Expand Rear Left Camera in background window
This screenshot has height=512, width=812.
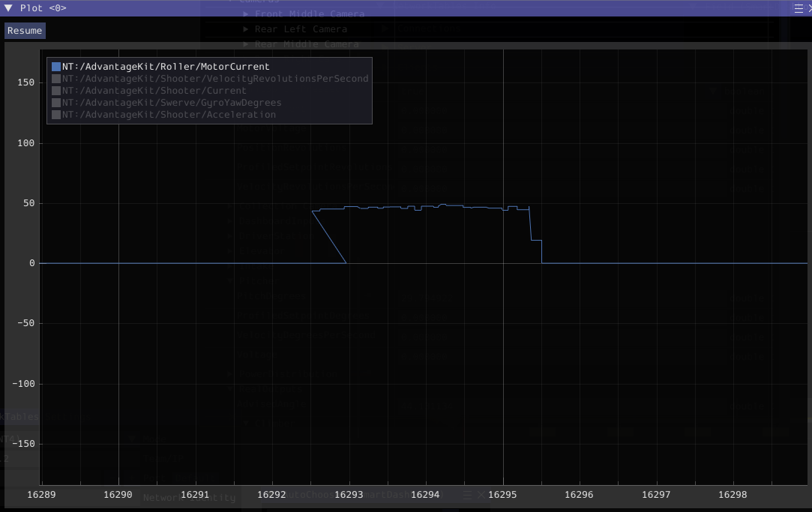246,29
